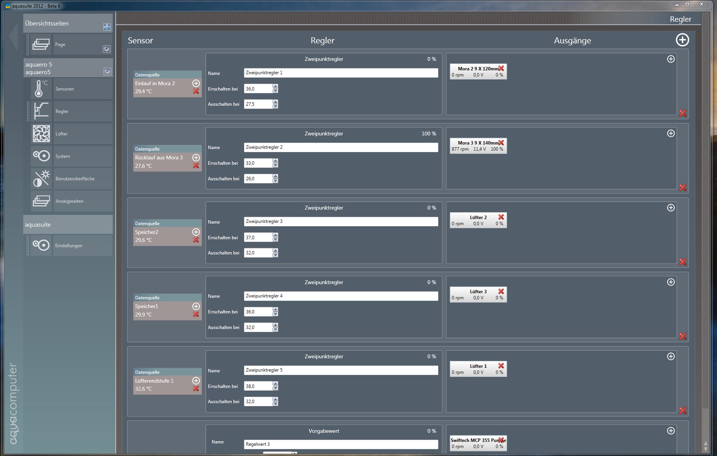Add an output to Zweipunktregler 4

671,282
